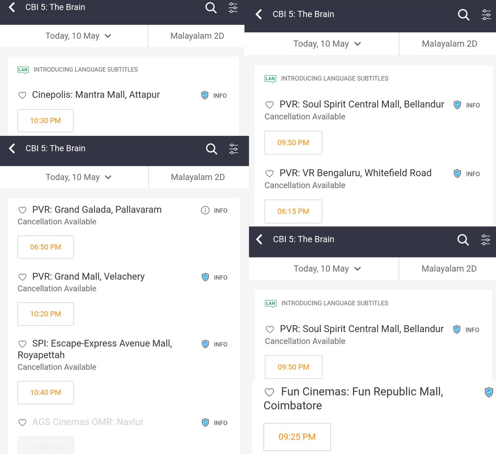
Task: Open filters in the Cinepolis Attapur listing header
Action: (x=233, y=7)
